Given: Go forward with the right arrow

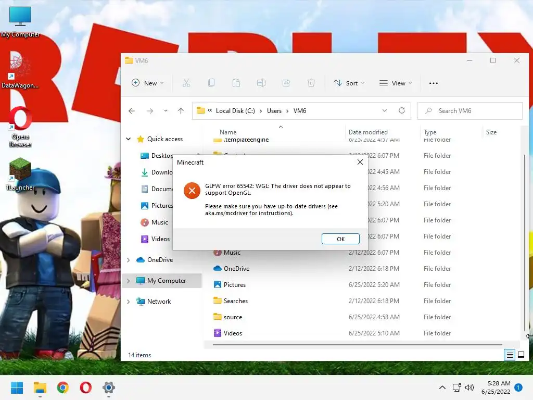Looking at the screenshot, I should [150, 111].
